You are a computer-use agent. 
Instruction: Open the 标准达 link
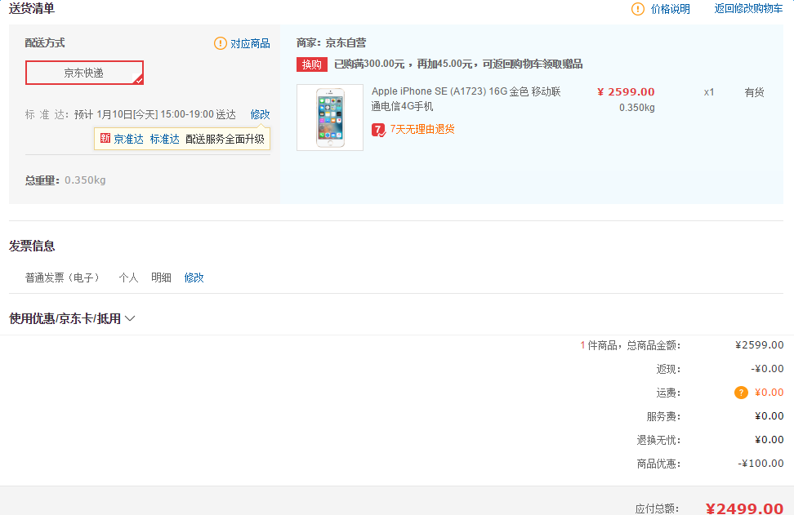(x=164, y=139)
